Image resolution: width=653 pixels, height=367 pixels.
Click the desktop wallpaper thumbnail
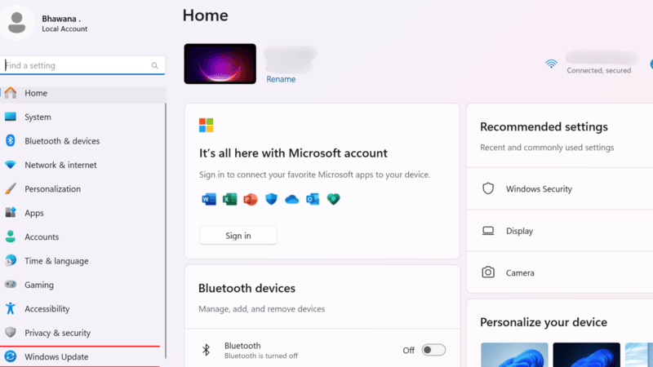click(220, 64)
